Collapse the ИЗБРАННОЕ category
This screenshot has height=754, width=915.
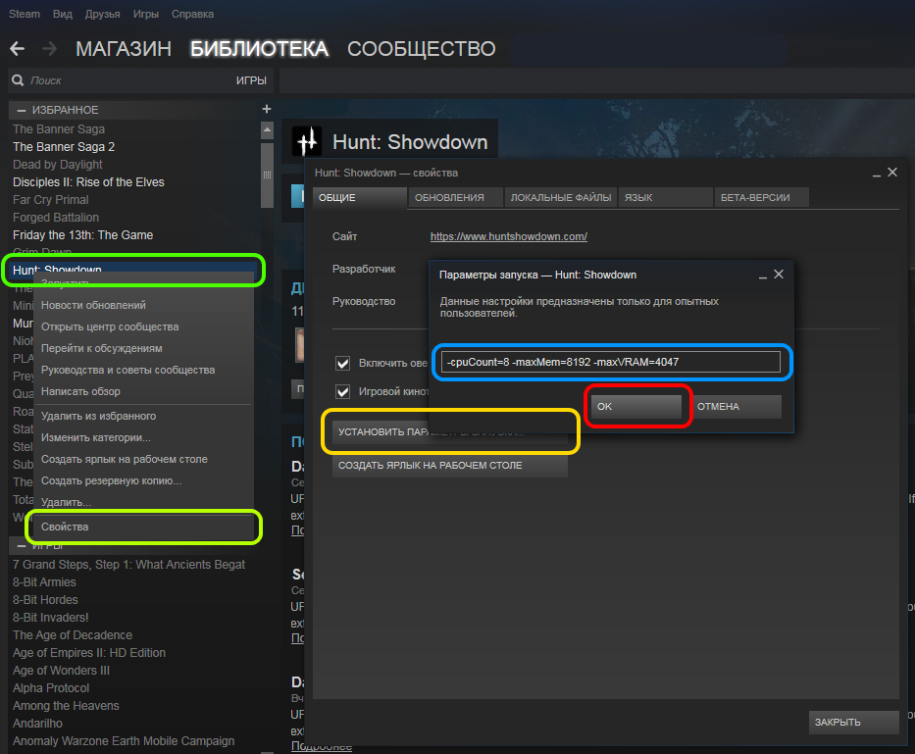click(22, 110)
